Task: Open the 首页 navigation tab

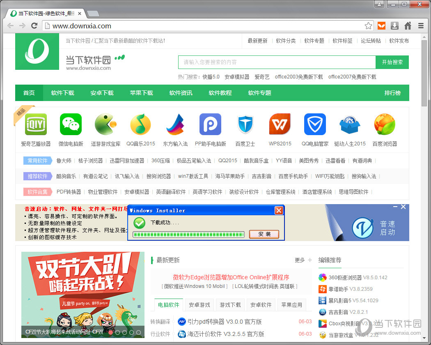Action: (29, 93)
